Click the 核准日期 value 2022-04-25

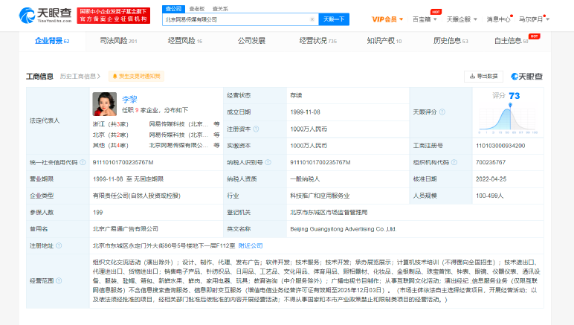[491, 179]
